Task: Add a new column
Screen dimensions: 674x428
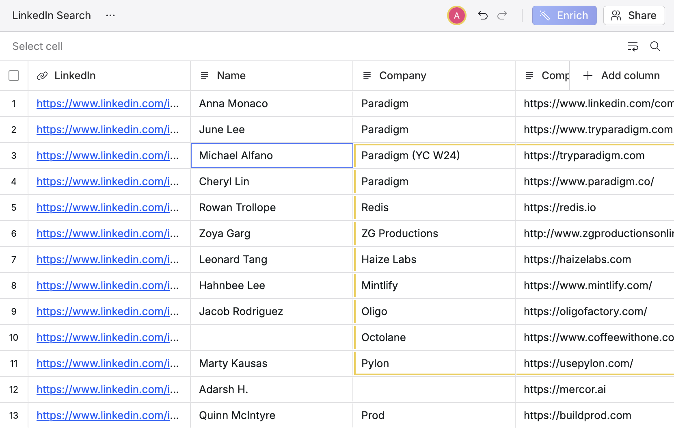Action: [622, 76]
